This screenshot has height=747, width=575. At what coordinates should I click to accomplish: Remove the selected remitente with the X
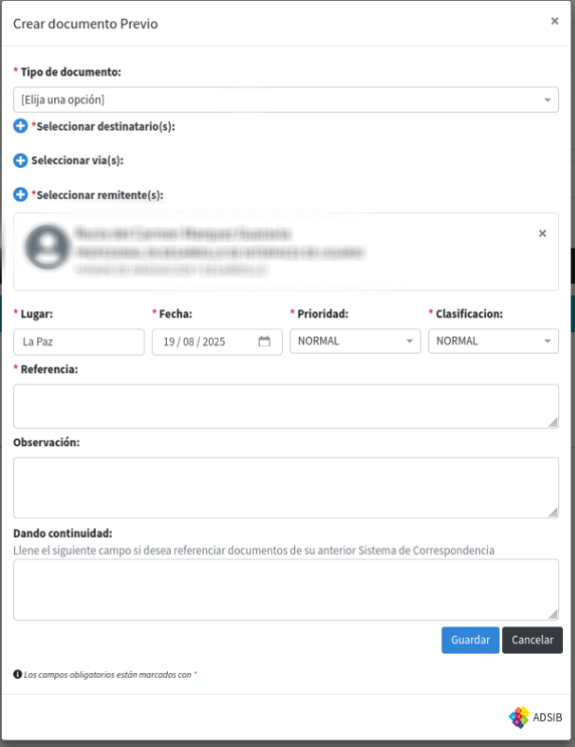[x=542, y=233]
